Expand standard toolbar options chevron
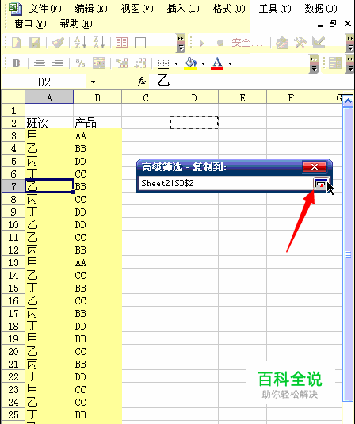Screen dimensions: 355x424 (181, 43)
